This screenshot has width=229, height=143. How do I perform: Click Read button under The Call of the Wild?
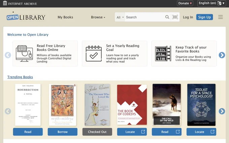(x=167, y=132)
